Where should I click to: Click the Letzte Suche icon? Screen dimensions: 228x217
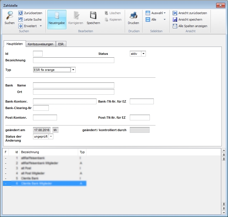pyautogui.click(x=21, y=19)
